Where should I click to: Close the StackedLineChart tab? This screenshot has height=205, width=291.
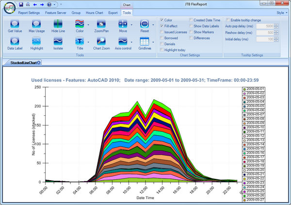click(x=39, y=63)
